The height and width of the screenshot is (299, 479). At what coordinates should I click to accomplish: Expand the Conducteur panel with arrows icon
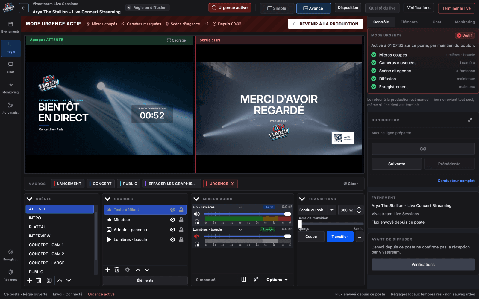(x=470, y=120)
